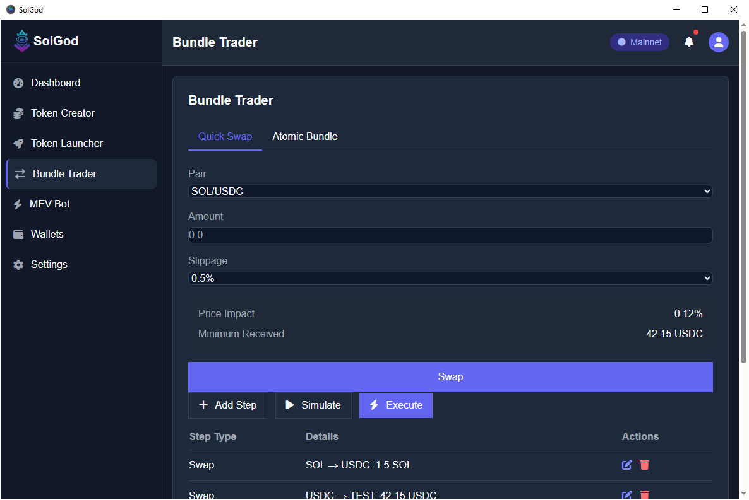Open the user profile avatar

(718, 42)
